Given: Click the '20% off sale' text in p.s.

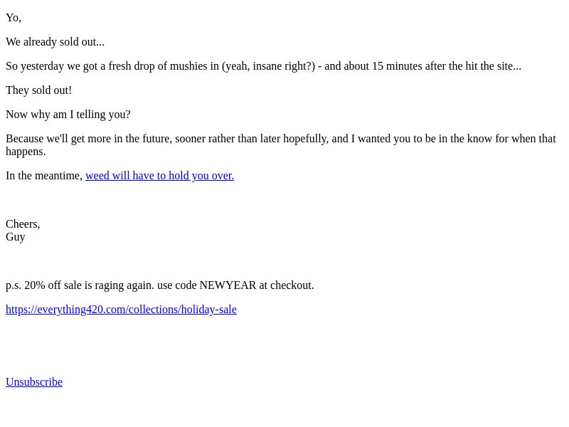Looking at the screenshot, I should coord(53,285).
